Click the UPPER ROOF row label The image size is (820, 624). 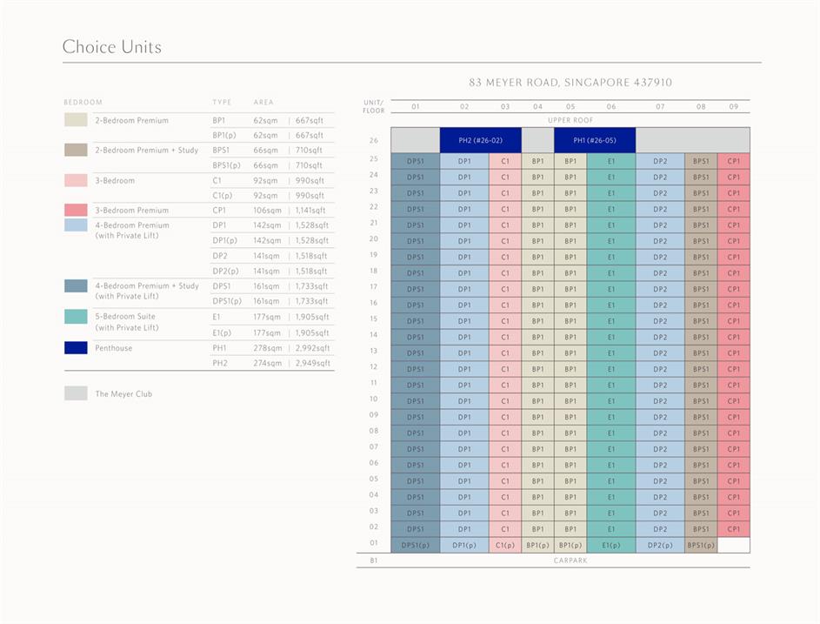(x=570, y=120)
